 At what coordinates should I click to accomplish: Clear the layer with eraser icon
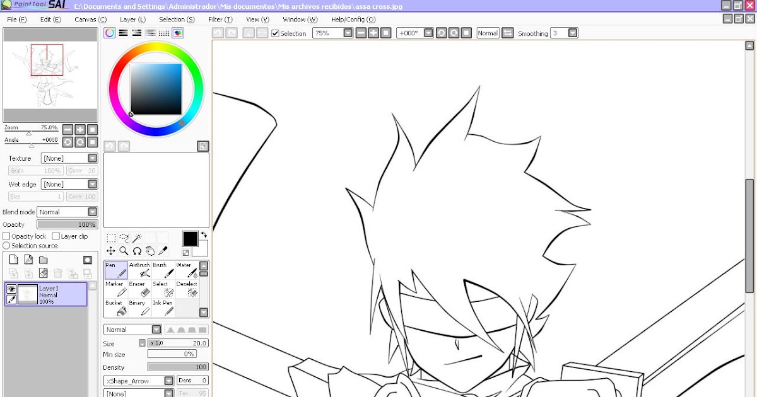pos(44,273)
